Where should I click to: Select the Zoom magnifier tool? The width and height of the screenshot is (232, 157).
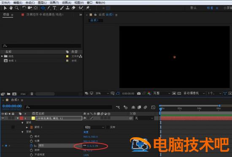(x=17, y=8)
